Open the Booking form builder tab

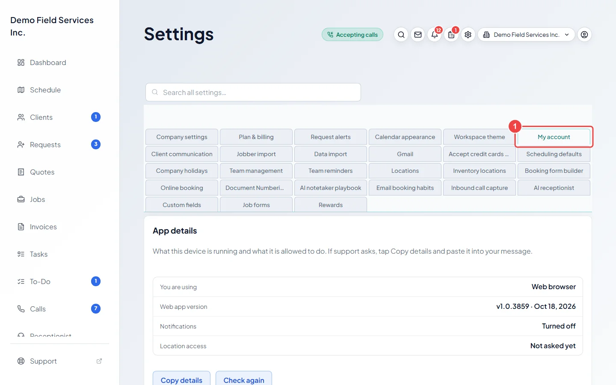pyautogui.click(x=554, y=171)
